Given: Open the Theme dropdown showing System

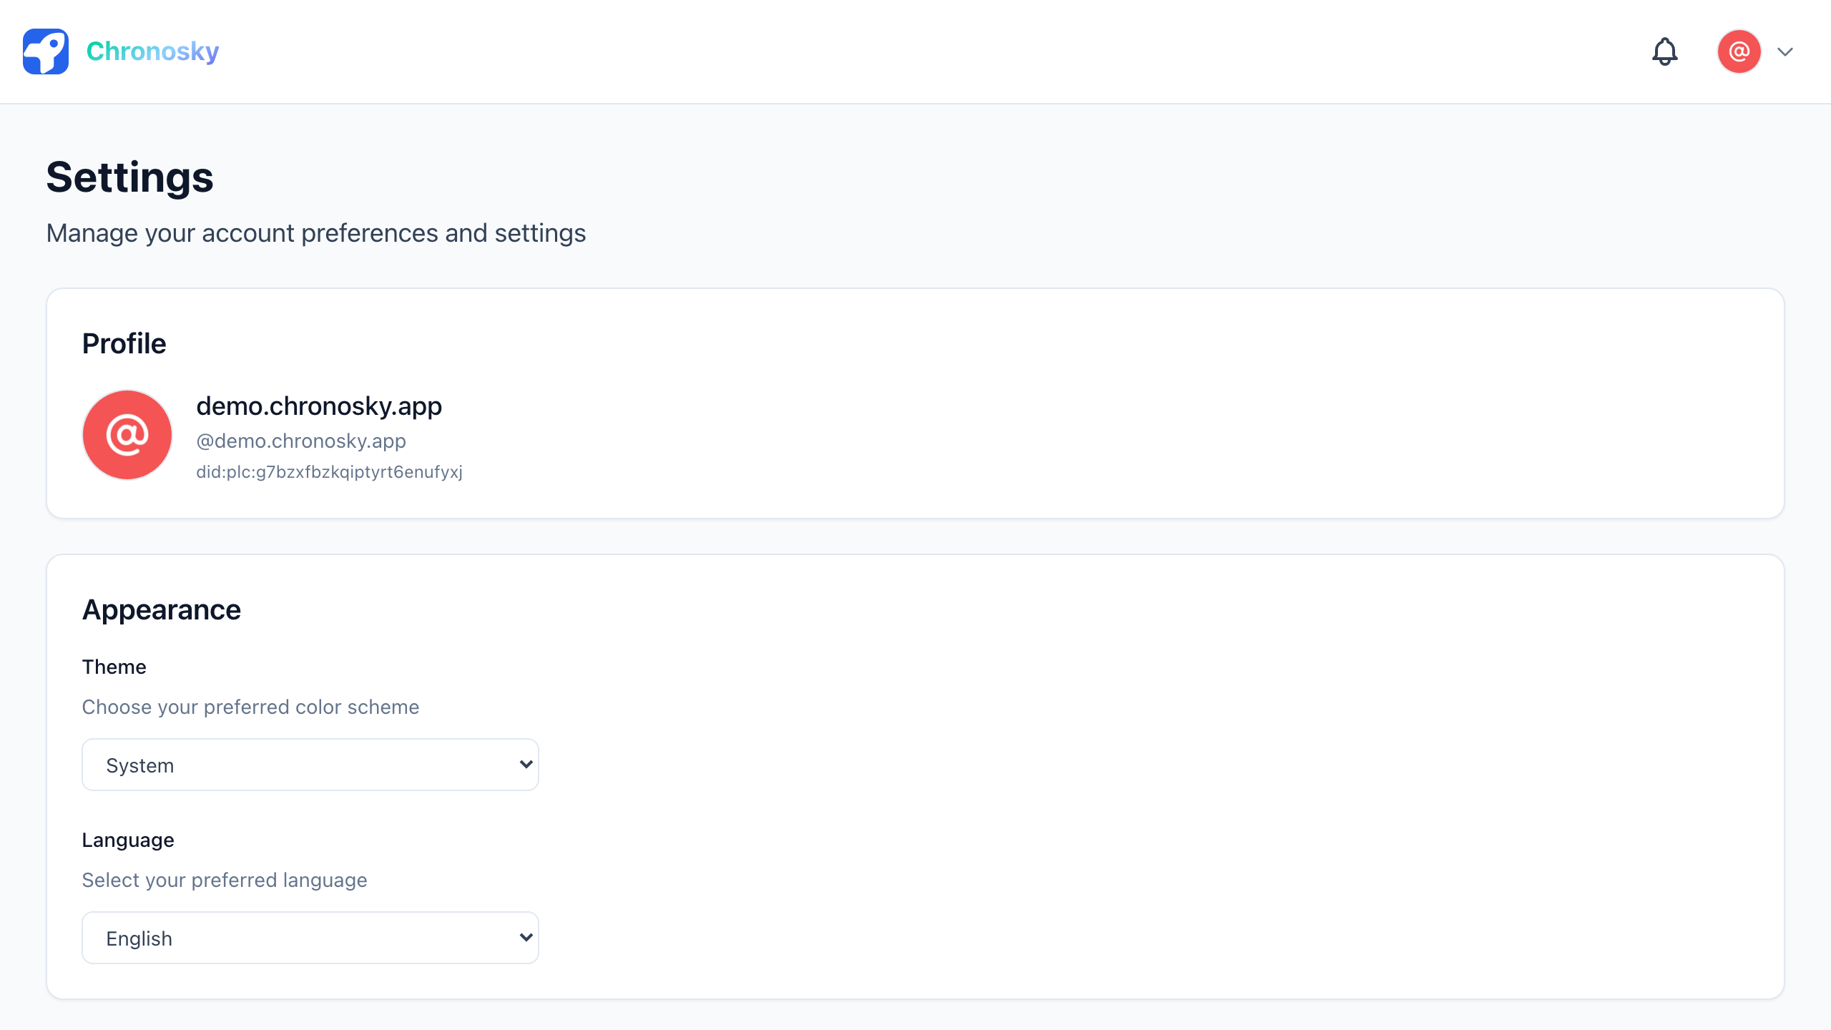Looking at the screenshot, I should click(x=310, y=765).
